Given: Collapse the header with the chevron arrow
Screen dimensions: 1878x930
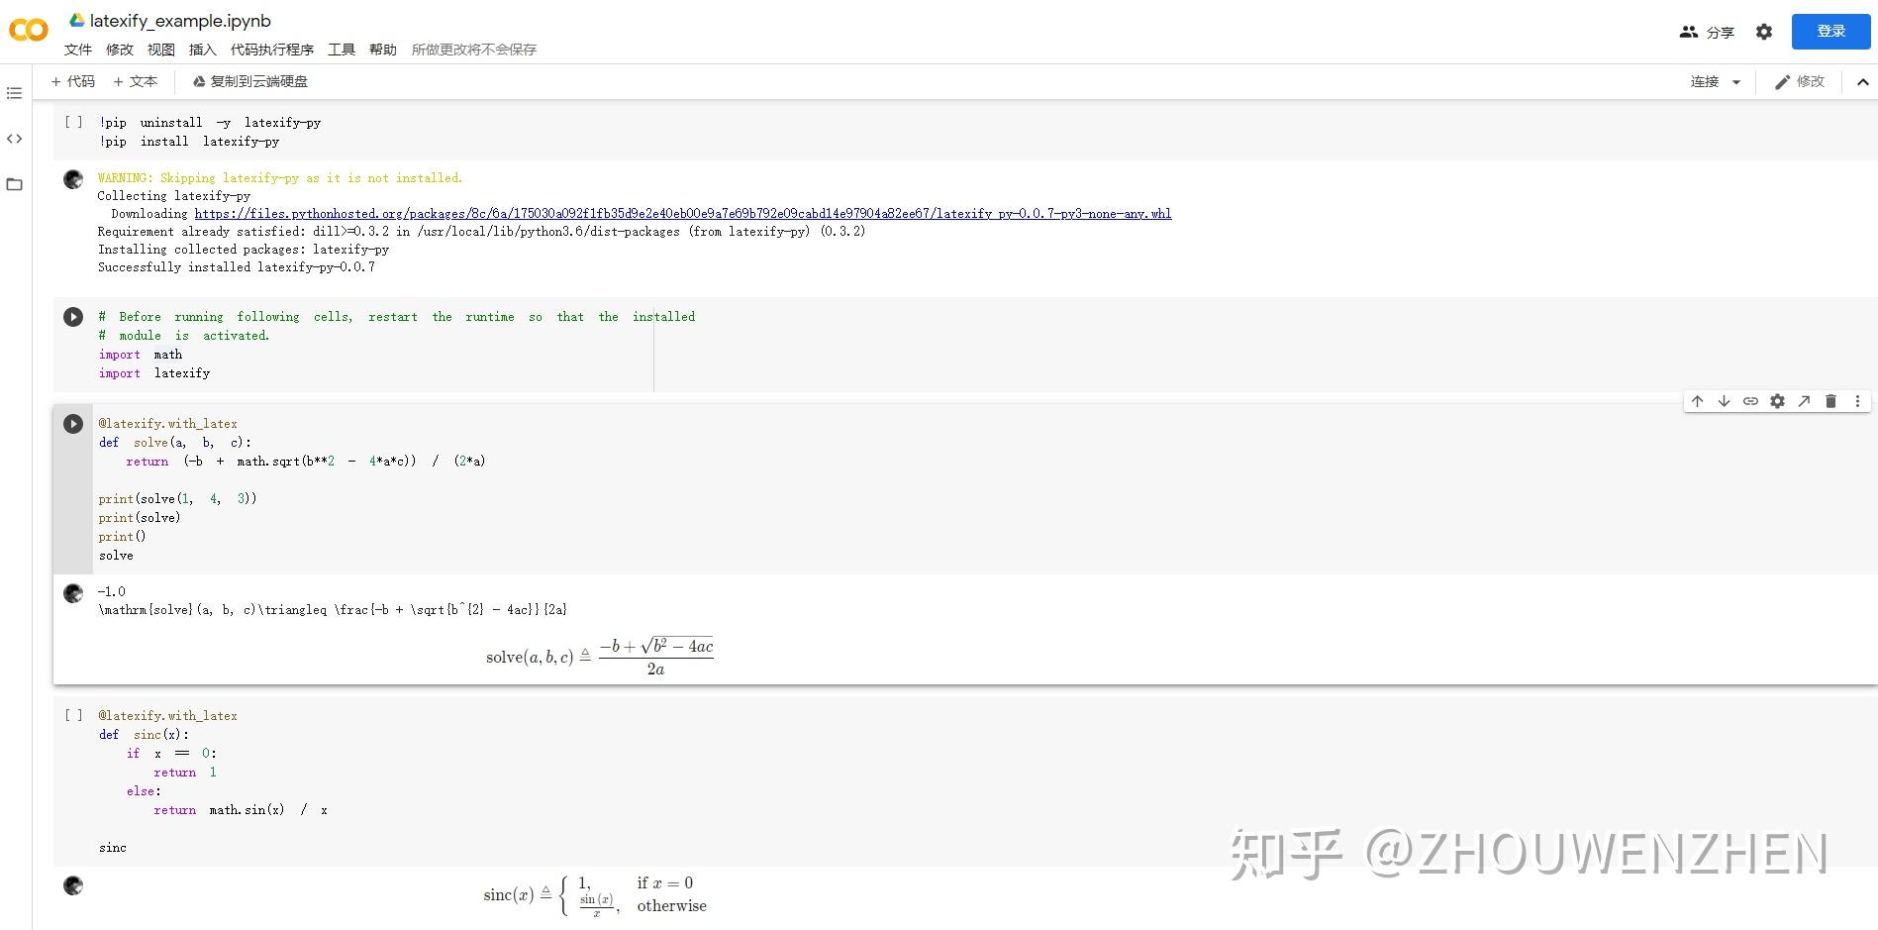Looking at the screenshot, I should point(1864,81).
